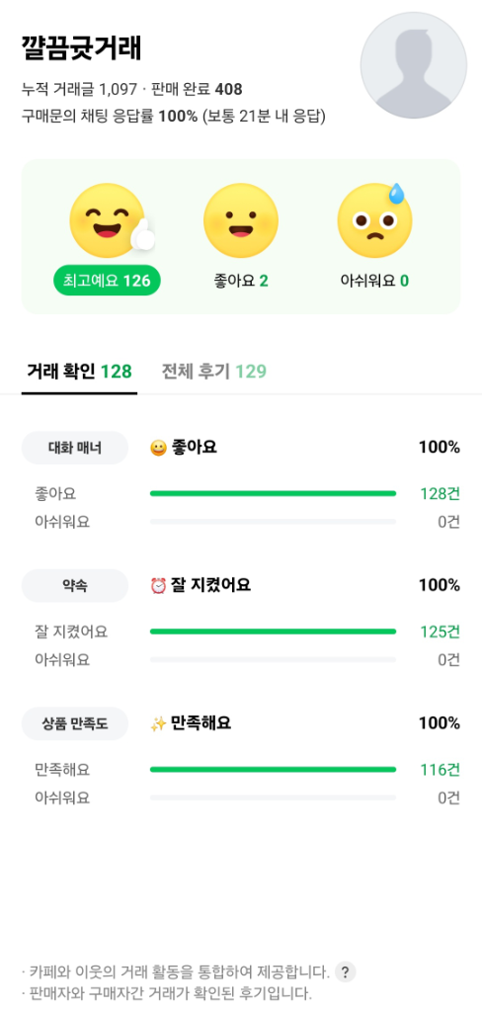
Task: Select the green 최고예요 126 pill
Action: click(107, 281)
